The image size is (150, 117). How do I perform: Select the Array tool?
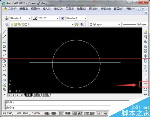pos(145,51)
